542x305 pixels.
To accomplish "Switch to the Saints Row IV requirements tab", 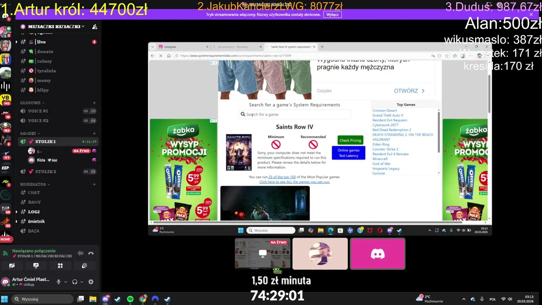I will [x=290, y=47].
